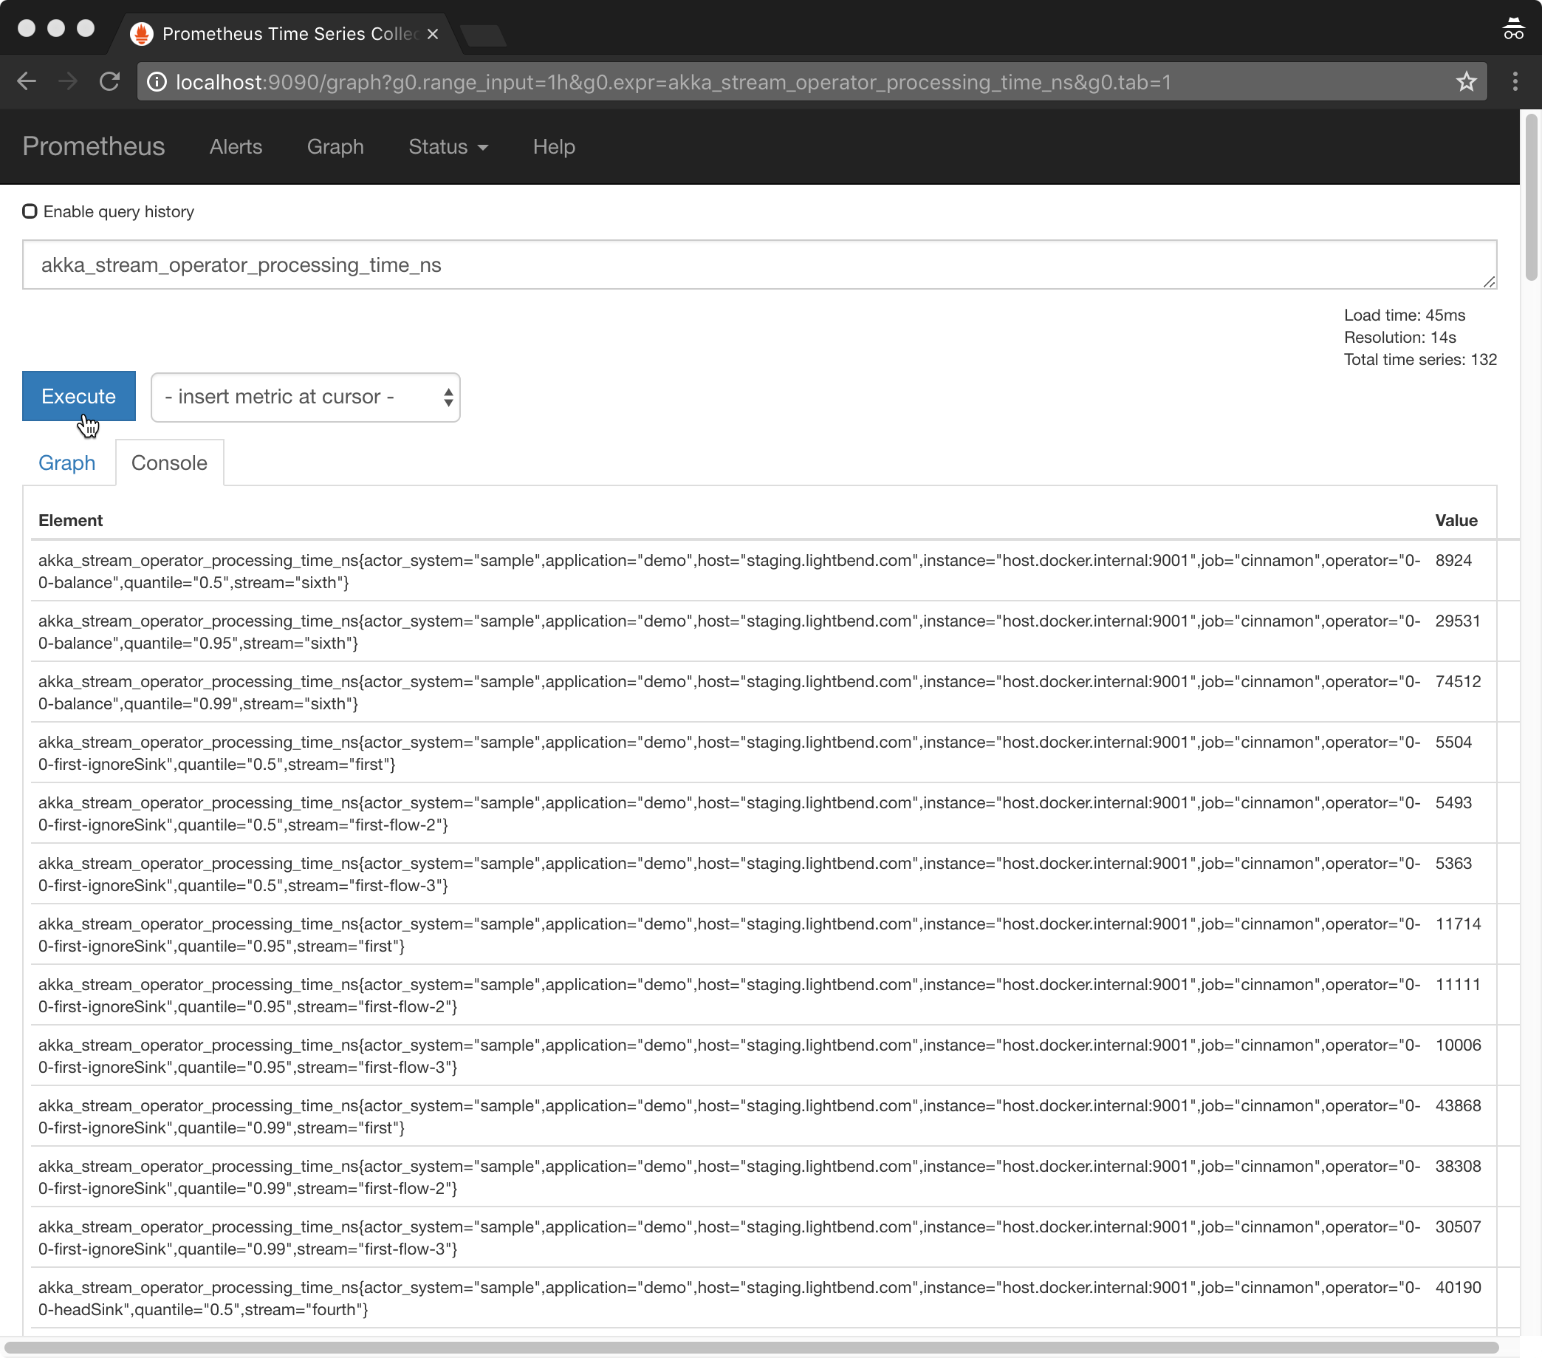Click the Prometheus brand link

coord(94,146)
